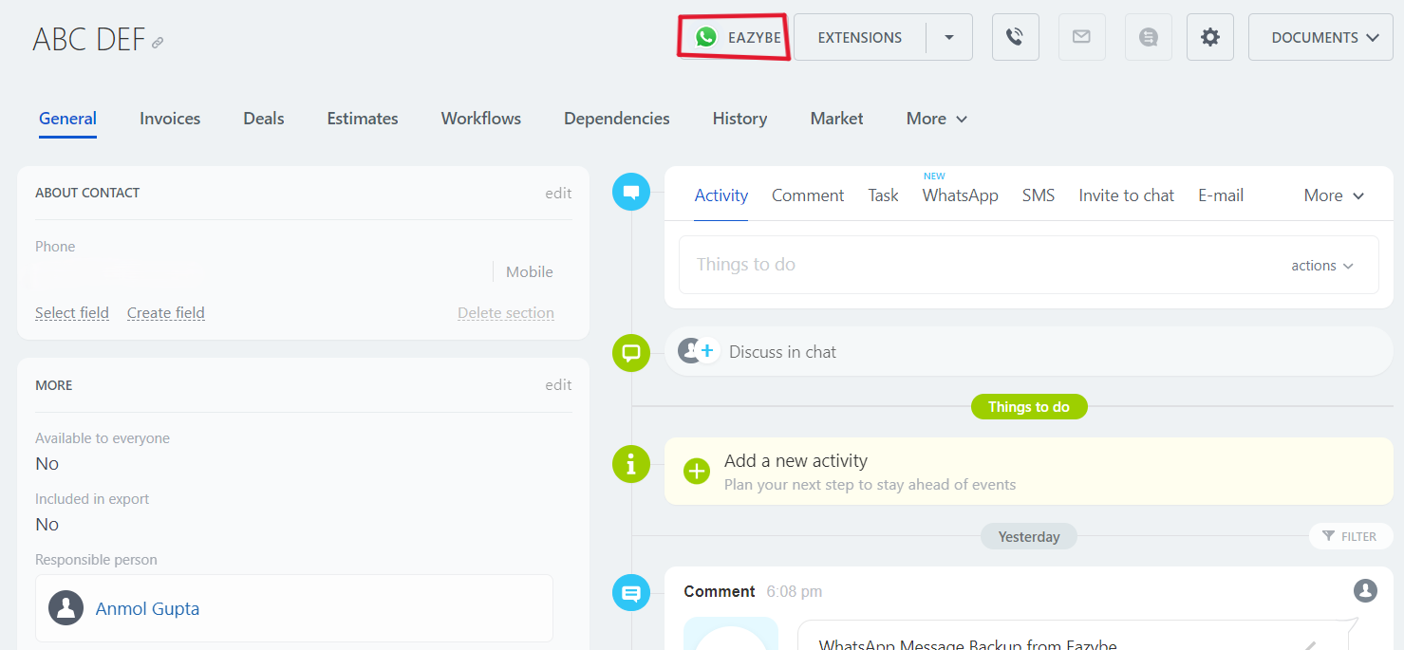Start a call with the phone icon

(x=1015, y=37)
